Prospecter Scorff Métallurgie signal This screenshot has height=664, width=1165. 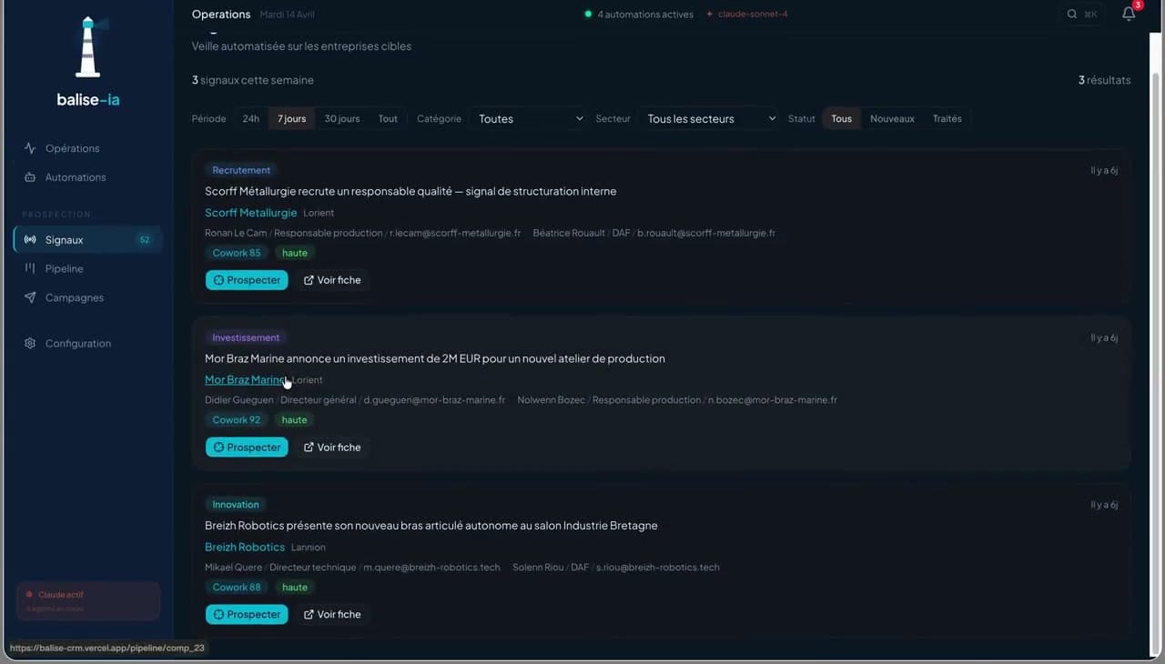247,280
